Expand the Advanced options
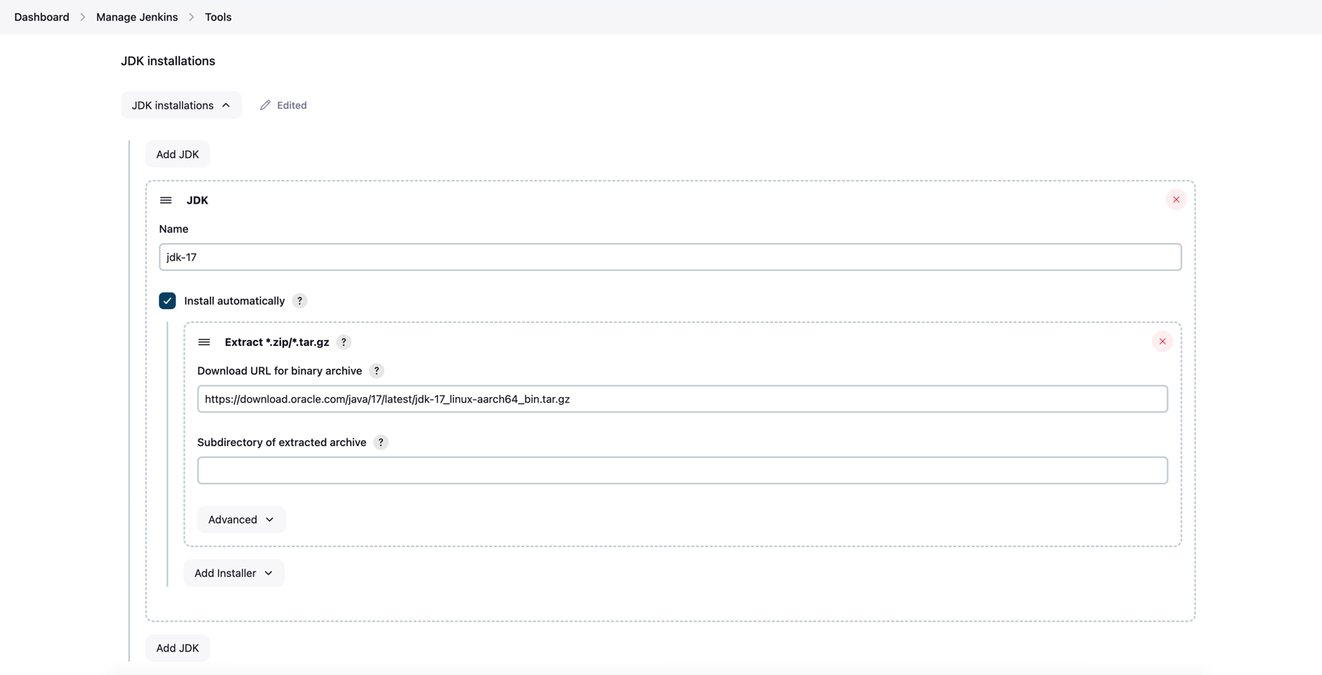This screenshot has height=675, width=1322. coord(241,520)
